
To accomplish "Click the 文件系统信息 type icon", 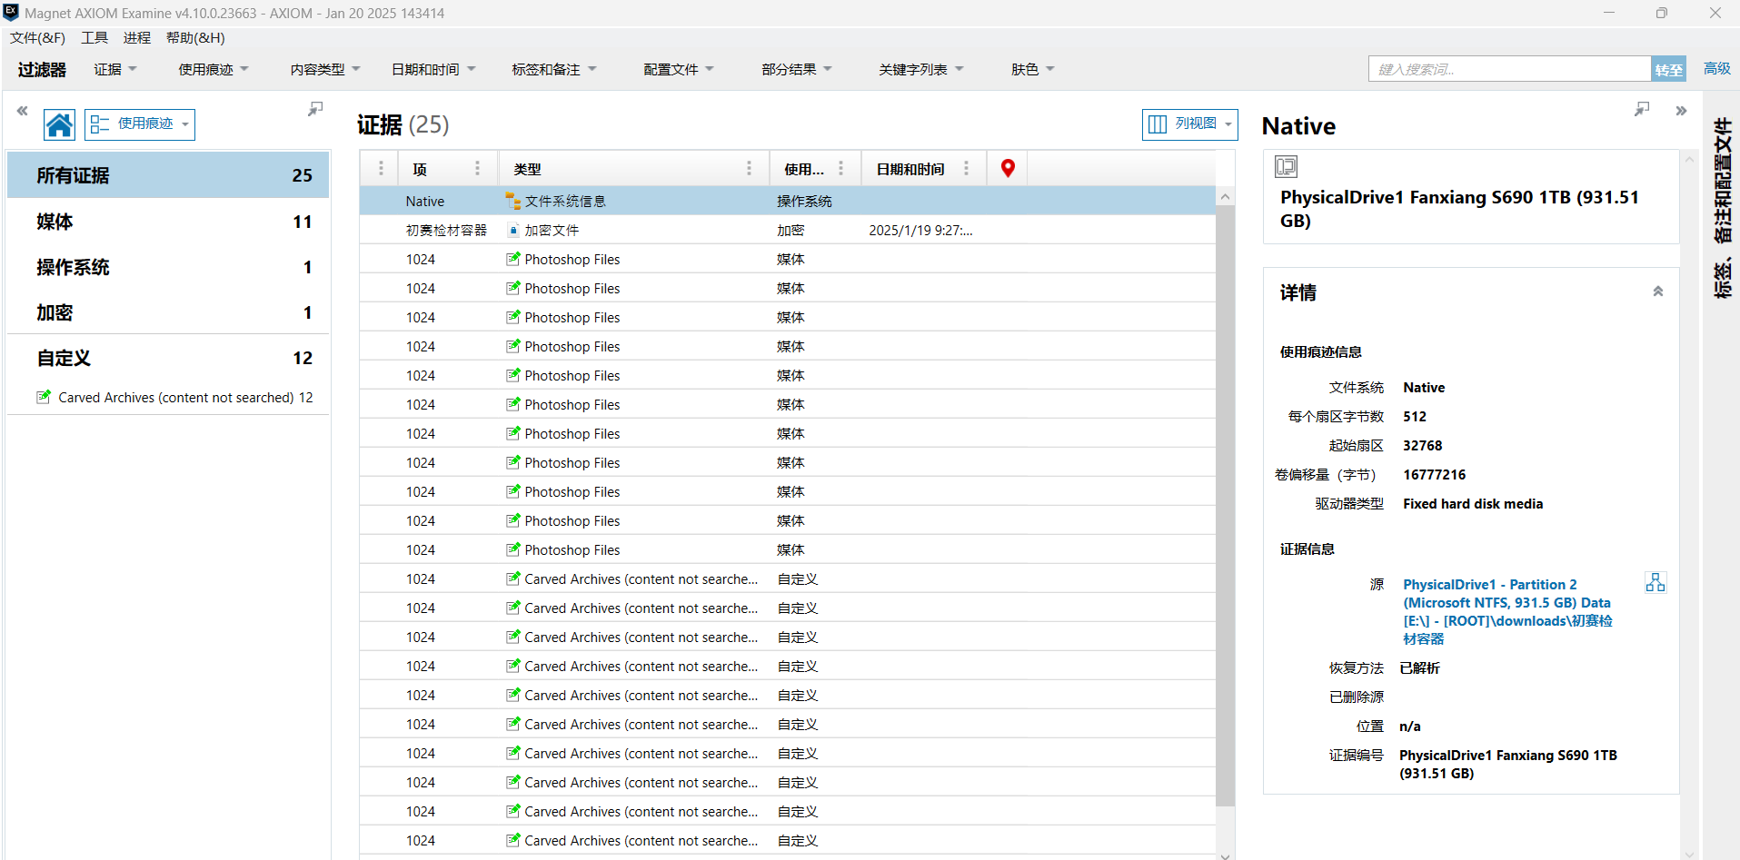I will click(513, 201).
